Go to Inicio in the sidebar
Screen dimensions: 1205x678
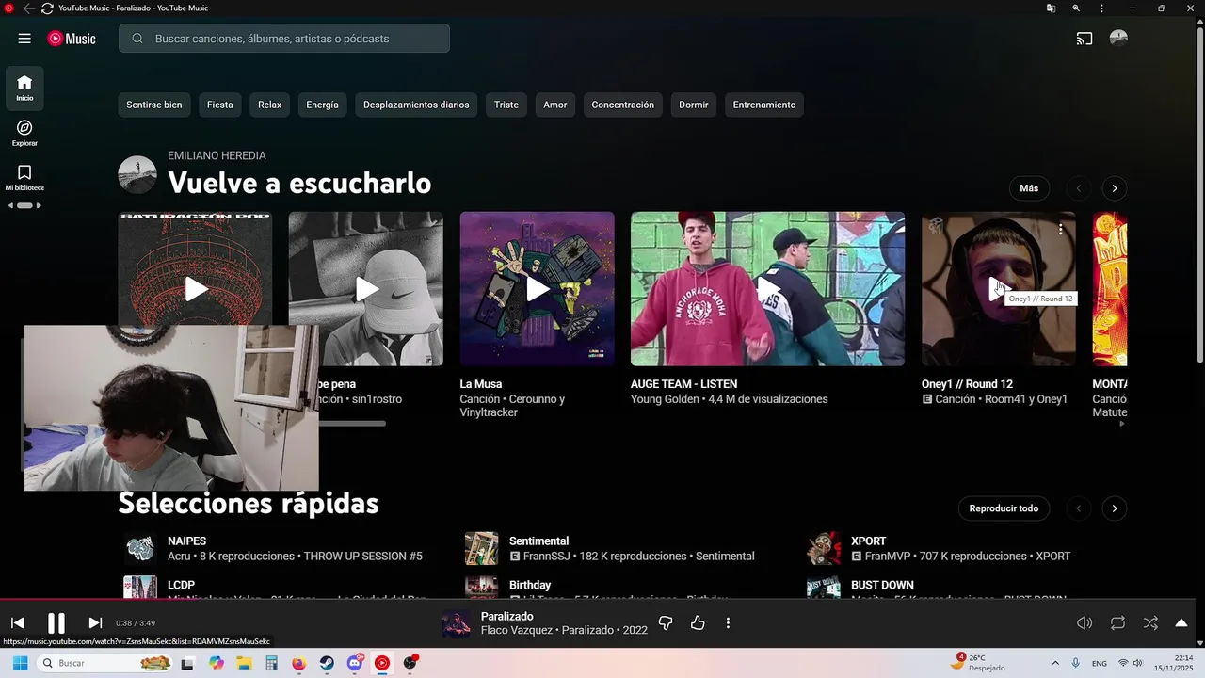click(x=24, y=88)
